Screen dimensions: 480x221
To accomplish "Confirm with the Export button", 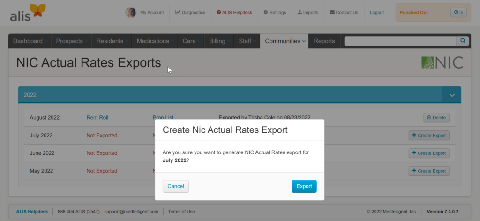I will click(304, 186).
